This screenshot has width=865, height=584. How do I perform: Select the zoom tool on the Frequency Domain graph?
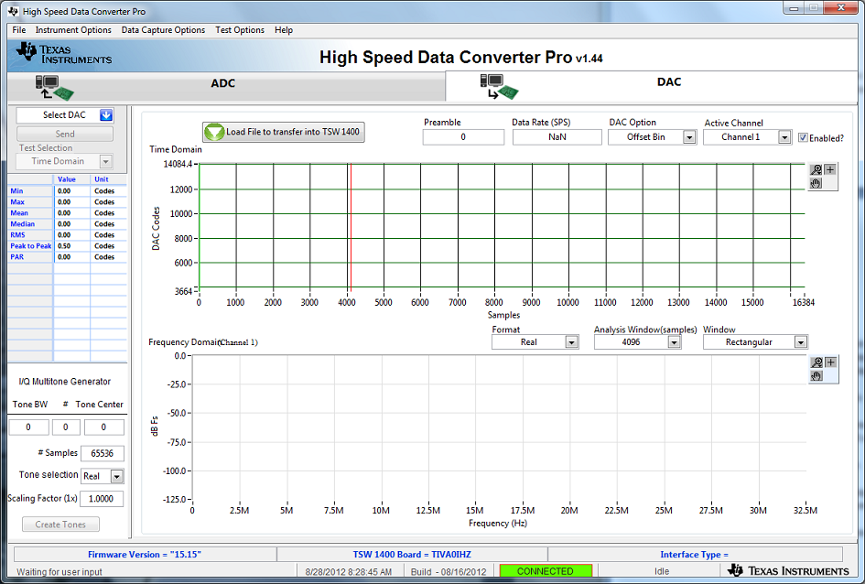(816, 362)
